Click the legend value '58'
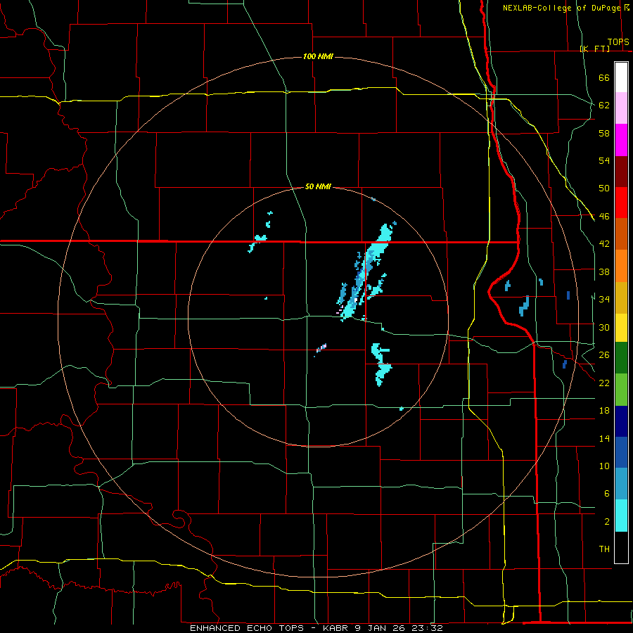Viewport: 633px width, 633px height. pyautogui.click(x=604, y=133)
